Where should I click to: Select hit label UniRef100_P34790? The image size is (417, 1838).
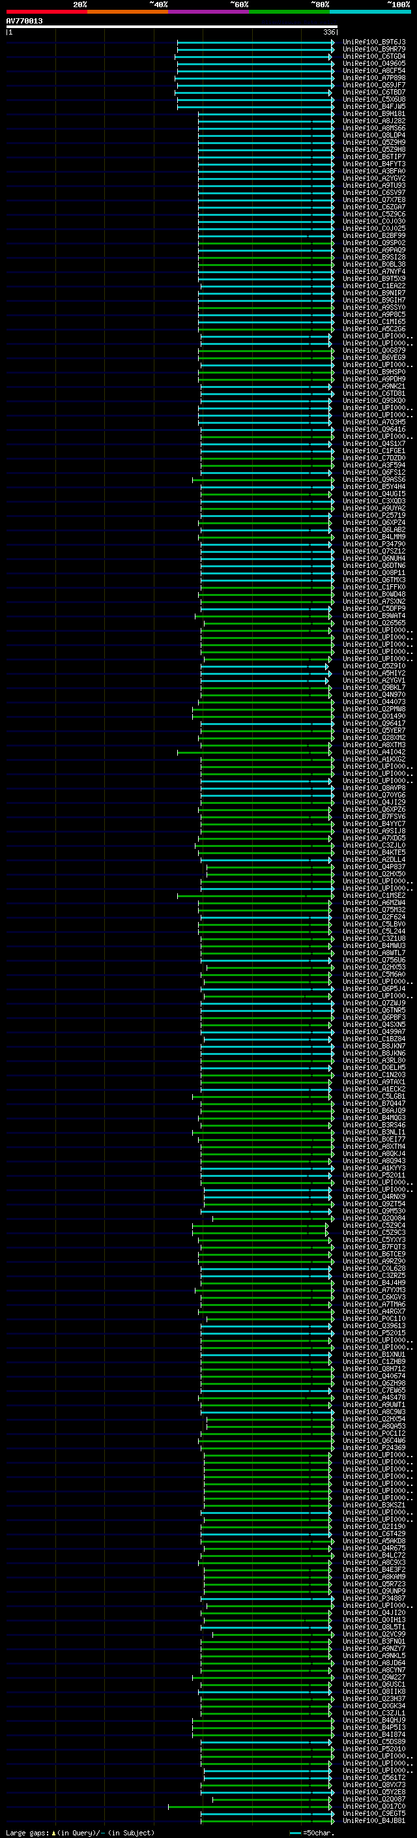[373, 544]
